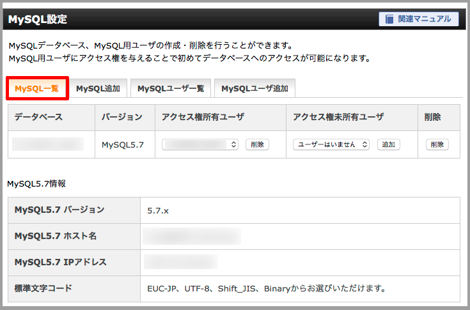
Task: Click the EUC-JP、UTF-8 character code text
Action: click(267, 289)
